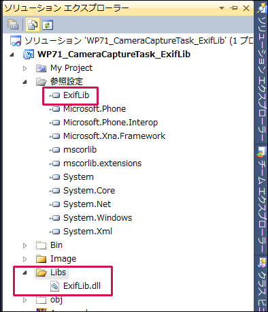The width and height of the screenshot is (268, 312).
Task: Expand the obj folder
Action: [24, 300]
